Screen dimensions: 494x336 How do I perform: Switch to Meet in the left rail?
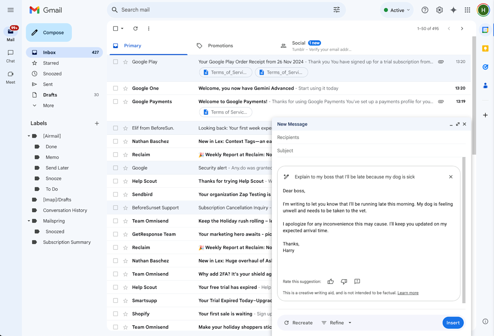tap(11, 77)
